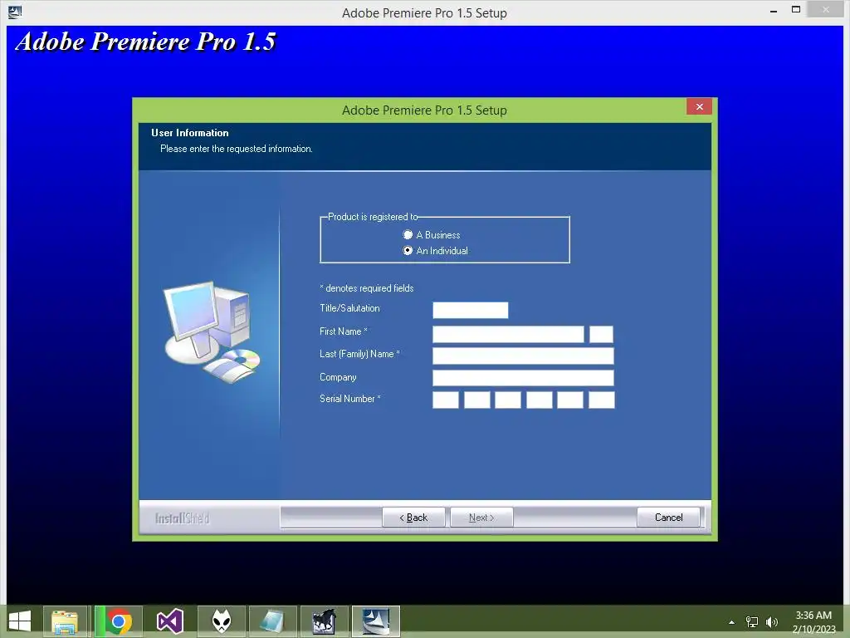Open File Explorer from the taskbar
The height and width of the screenshot is (638, 850).
click(65, 621)
